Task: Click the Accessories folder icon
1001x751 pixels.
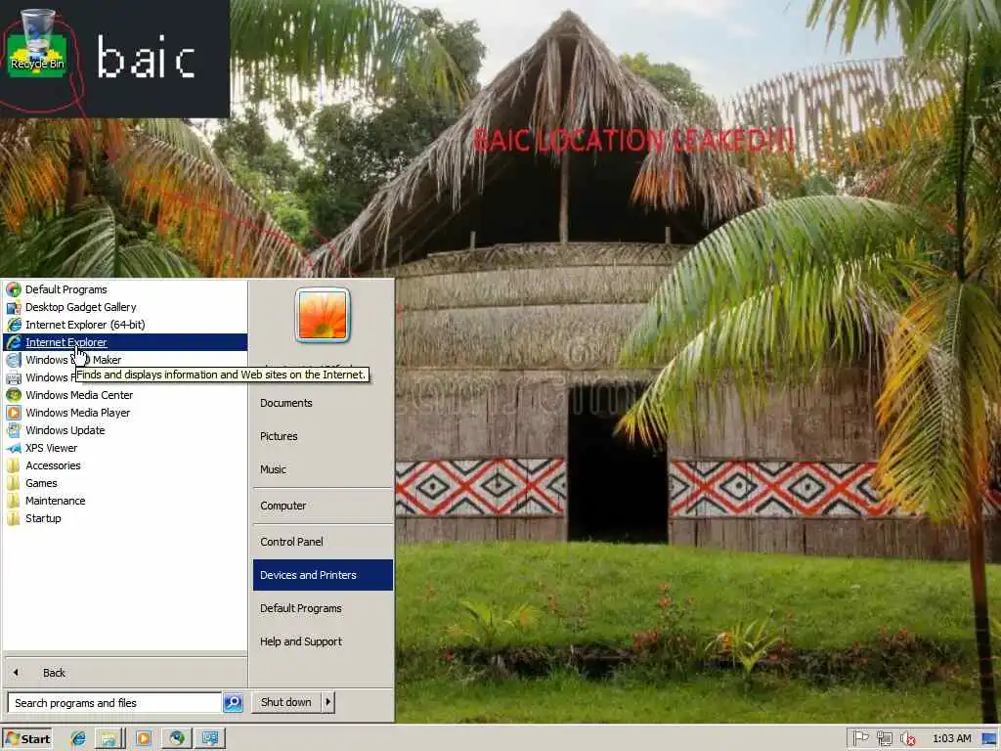Action: pos(14,465)
